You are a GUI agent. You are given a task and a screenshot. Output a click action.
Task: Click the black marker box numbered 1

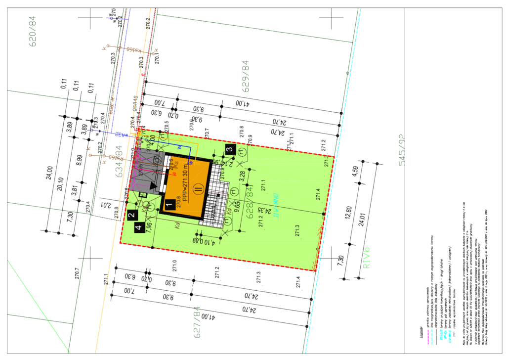pos(169,203)
